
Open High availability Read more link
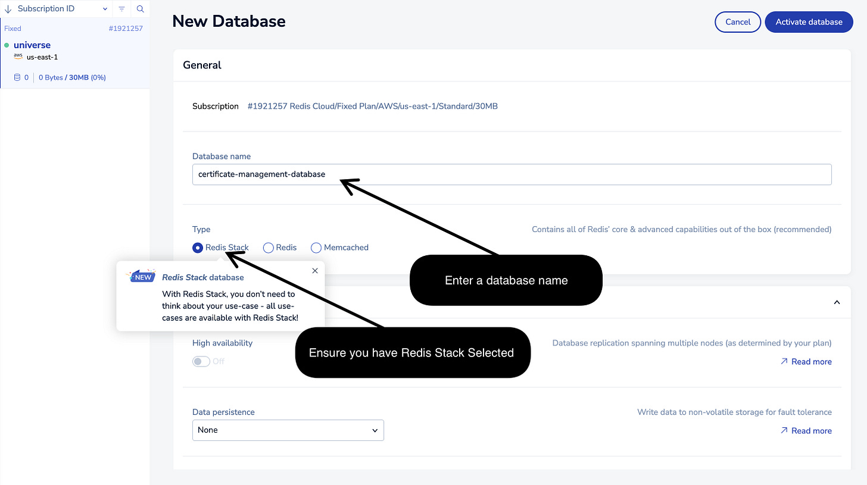click(806, 362)
